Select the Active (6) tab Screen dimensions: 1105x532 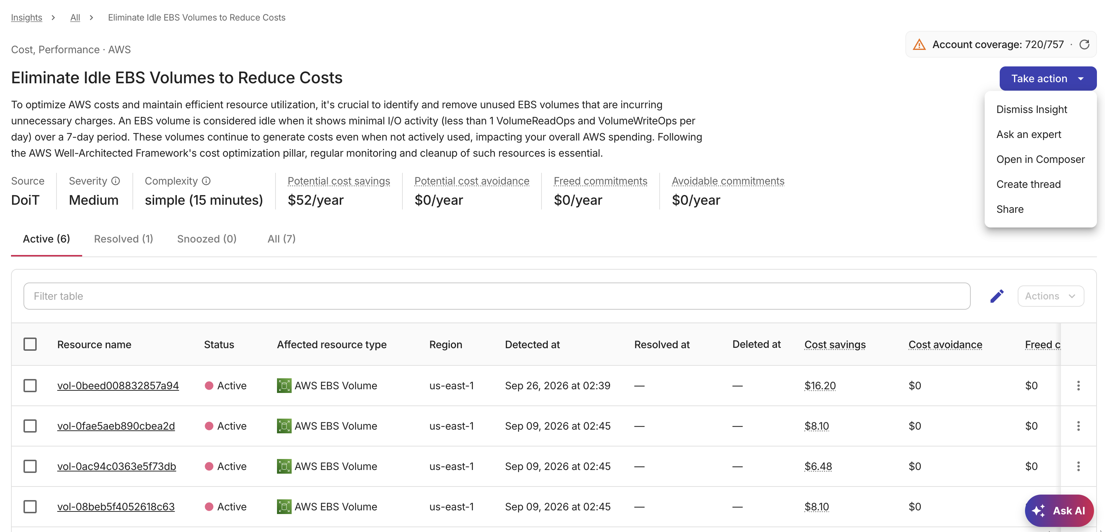46,239
